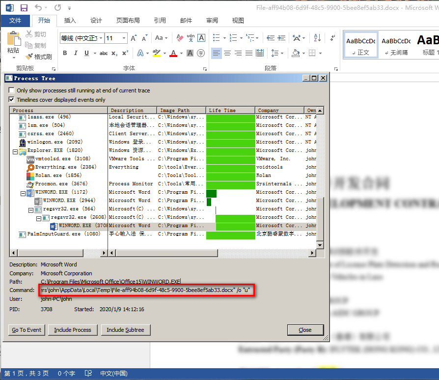The height and width of the screenshot is (380, 439).
Task: Click the Close button in Process Tree
Action: (305, 330)
